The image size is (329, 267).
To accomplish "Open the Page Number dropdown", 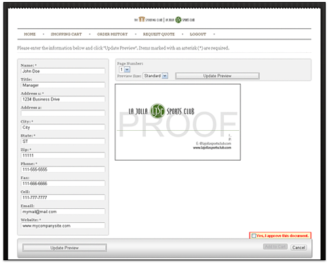I will 124,70.
